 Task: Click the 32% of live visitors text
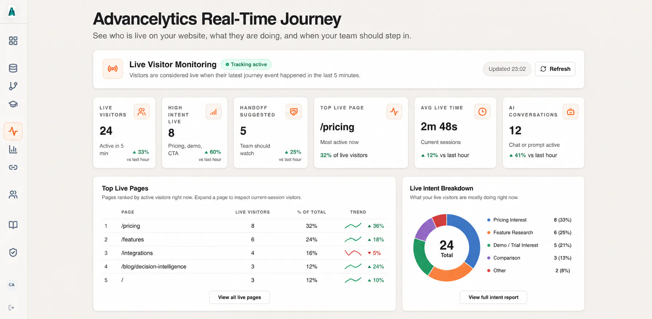[x=344, y=155]
